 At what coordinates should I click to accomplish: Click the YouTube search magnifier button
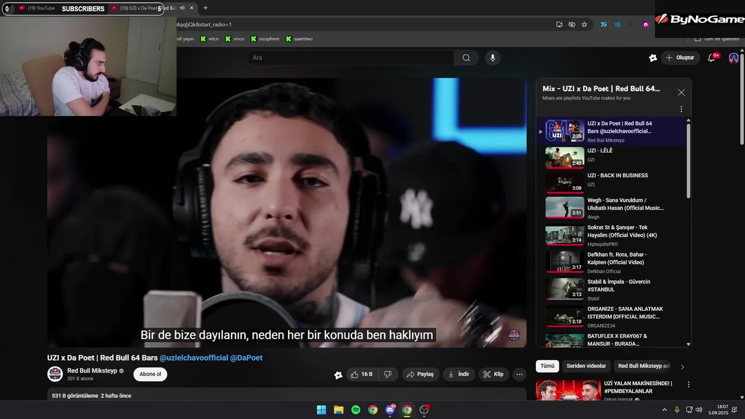(x=466, y=58)
